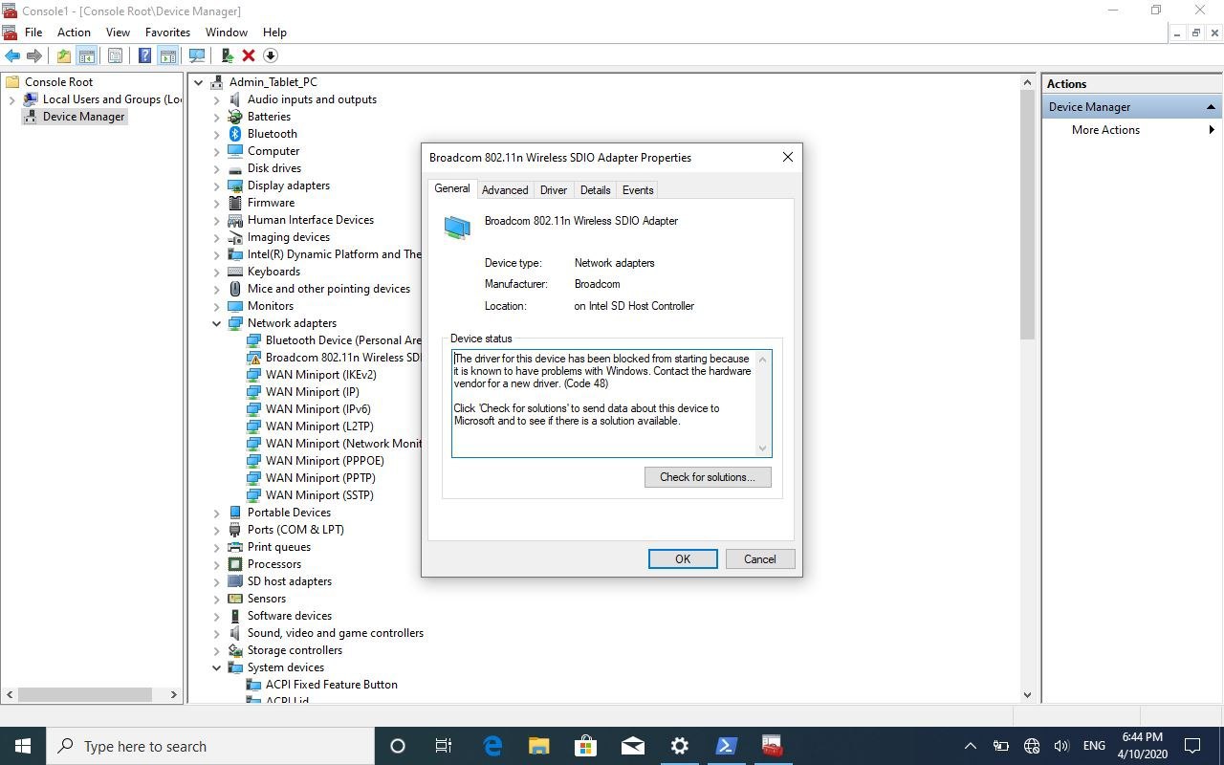Click the Firmware category icon
Viewport: 1224px width, 765px height.
(235, 203)
